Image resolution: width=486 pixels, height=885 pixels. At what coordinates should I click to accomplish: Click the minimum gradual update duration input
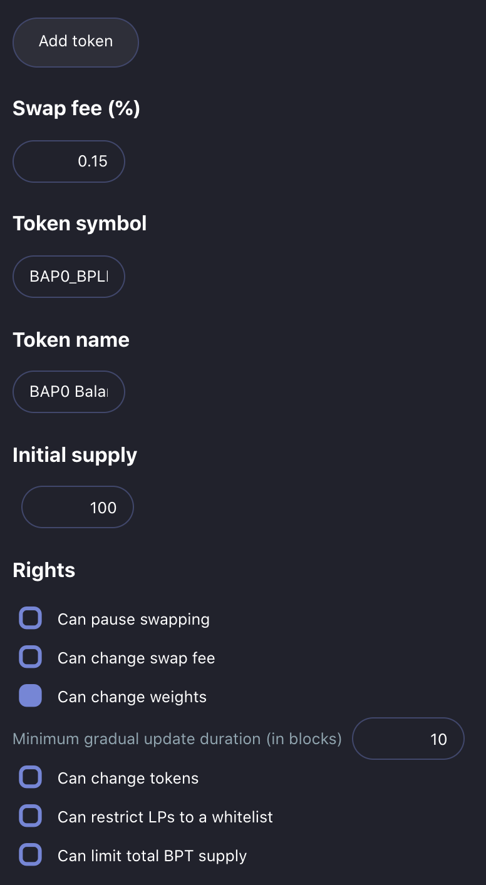(x=408, y=739)
